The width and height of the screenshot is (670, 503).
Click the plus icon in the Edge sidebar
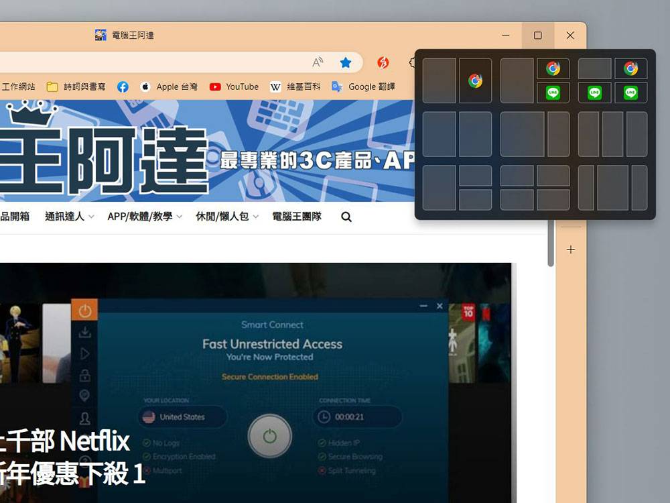coord(571,249)
